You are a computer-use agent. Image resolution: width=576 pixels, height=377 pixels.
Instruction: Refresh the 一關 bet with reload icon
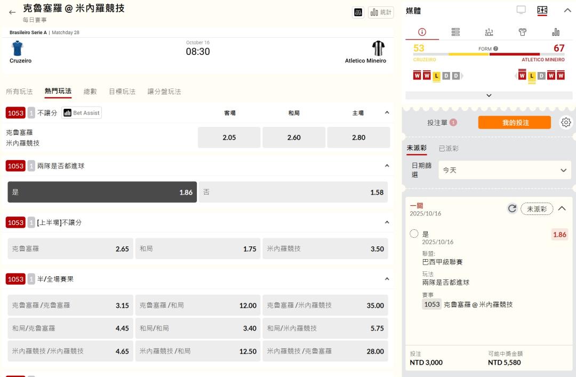(x=512, y=208)
